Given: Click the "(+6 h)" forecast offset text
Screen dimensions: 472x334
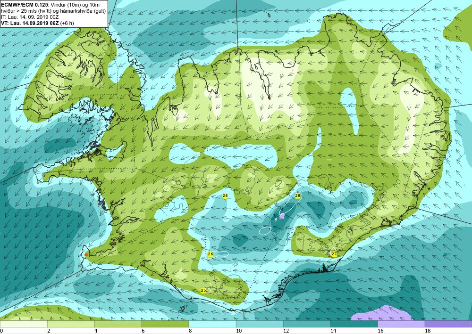Looking at the screenshot, I should (x=67, y=23).
